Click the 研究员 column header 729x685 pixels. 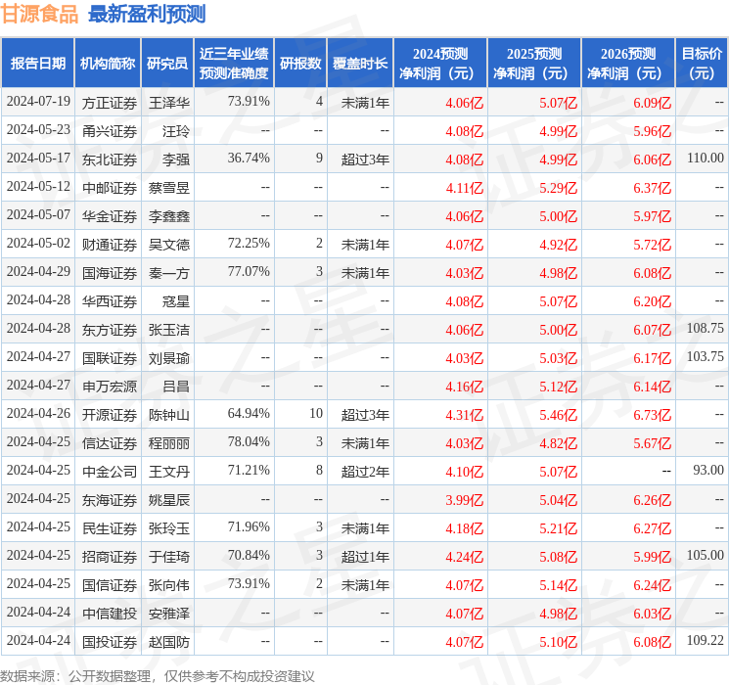click(x=167, y=64)
